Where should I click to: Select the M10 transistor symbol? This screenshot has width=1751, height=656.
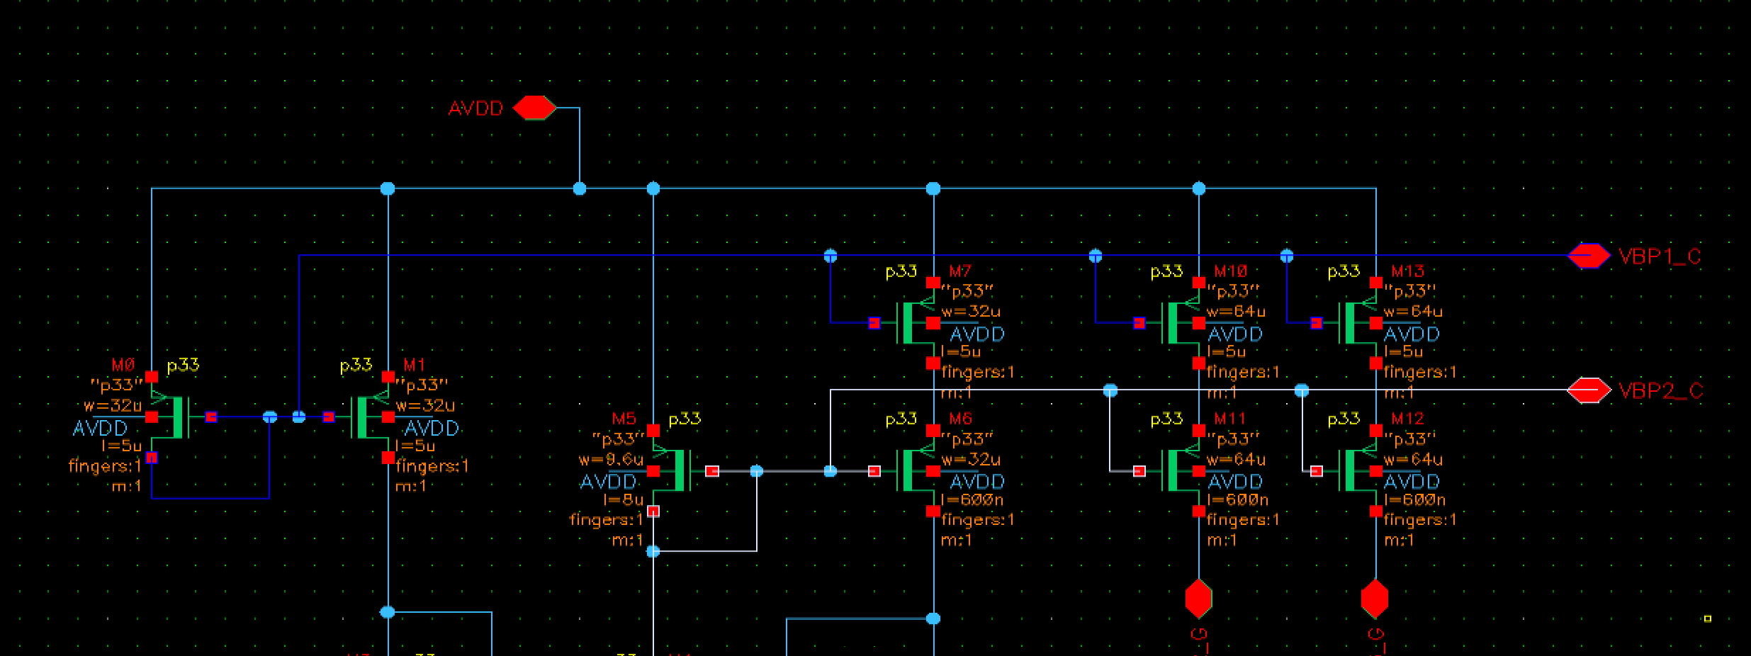click(1176, 323)
